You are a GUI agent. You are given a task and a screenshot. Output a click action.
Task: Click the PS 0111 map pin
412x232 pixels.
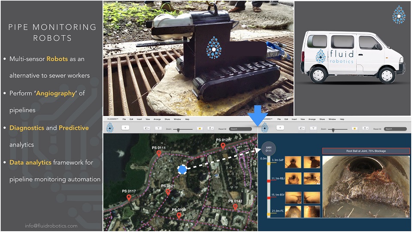pyautogui.click(x=159, y=154)
